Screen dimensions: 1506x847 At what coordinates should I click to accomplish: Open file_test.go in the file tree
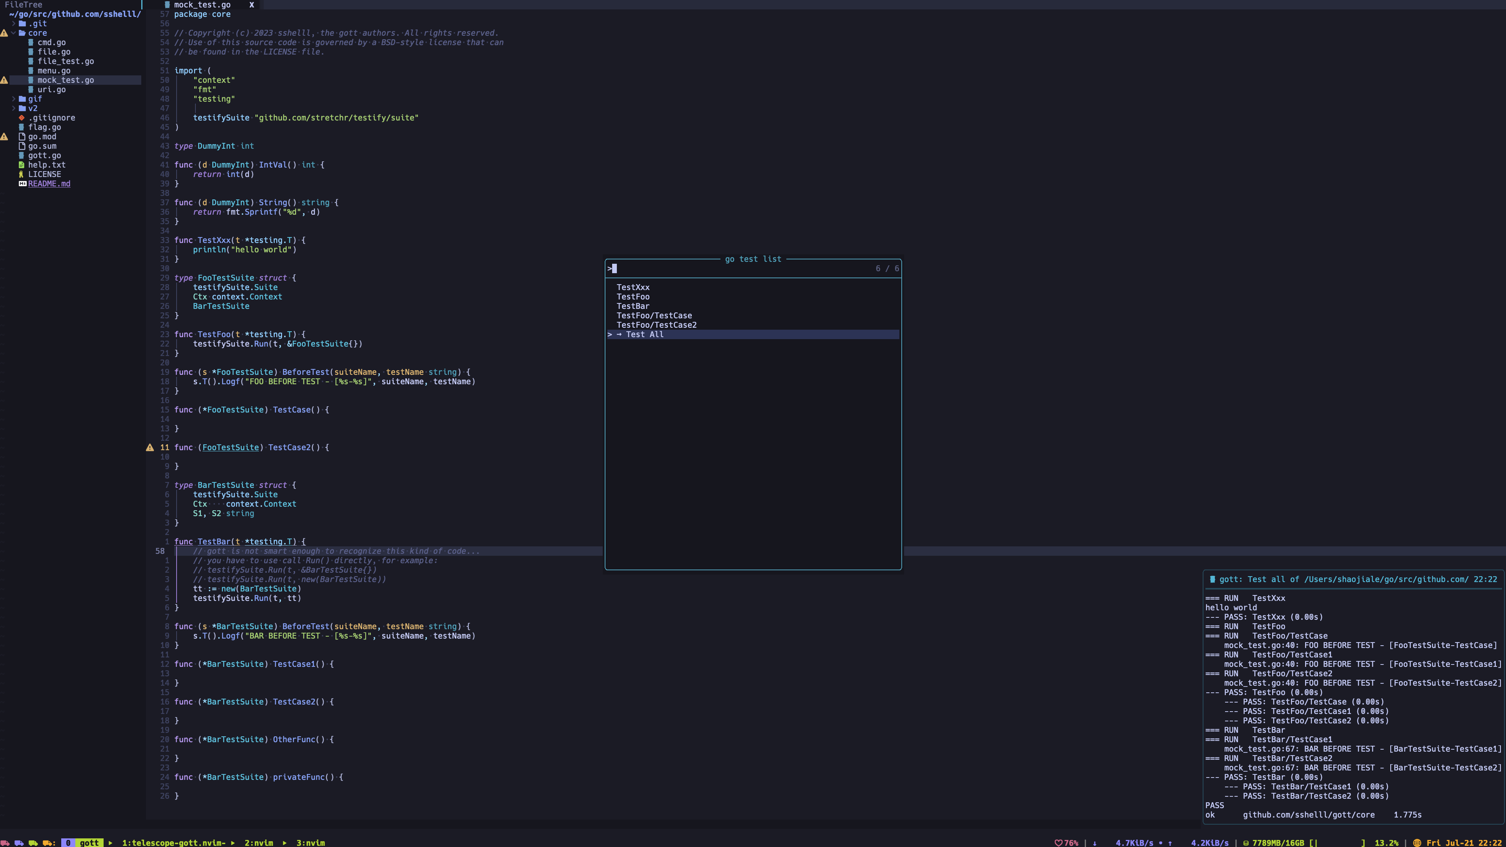coord(66,61)
